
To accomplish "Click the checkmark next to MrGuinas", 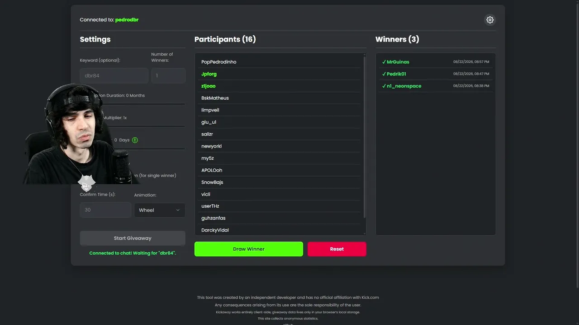I will (384, 62).
